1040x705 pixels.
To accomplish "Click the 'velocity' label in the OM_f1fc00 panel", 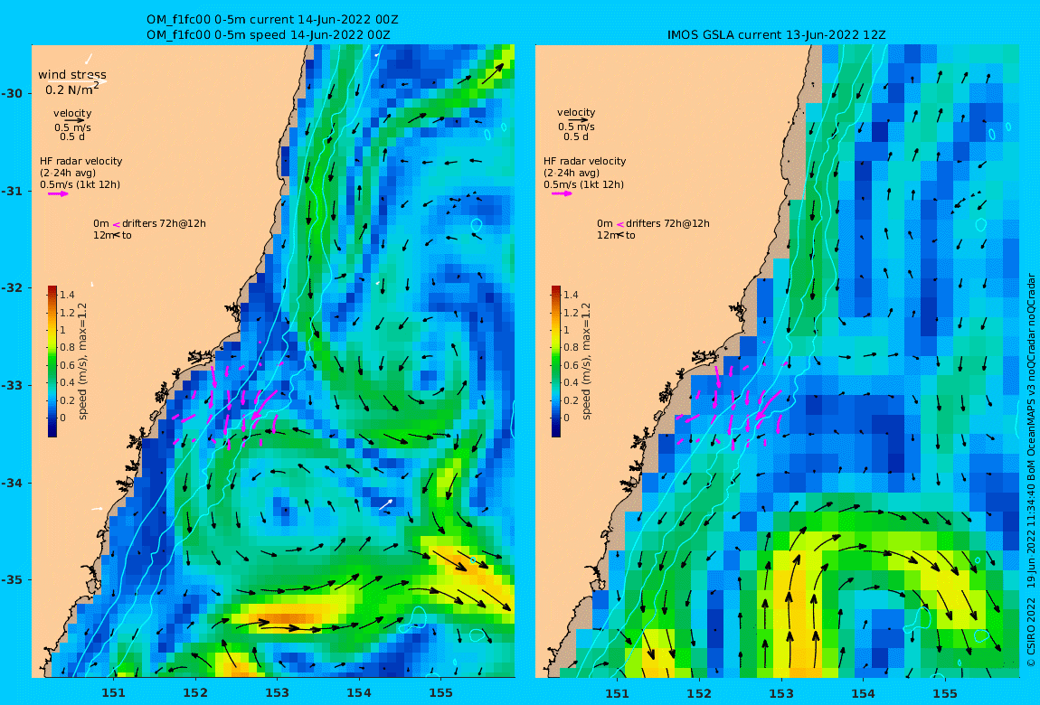I will [x=72, y=113].
